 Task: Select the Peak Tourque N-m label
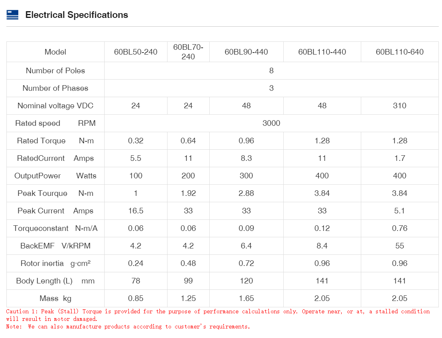pos(55,193)
